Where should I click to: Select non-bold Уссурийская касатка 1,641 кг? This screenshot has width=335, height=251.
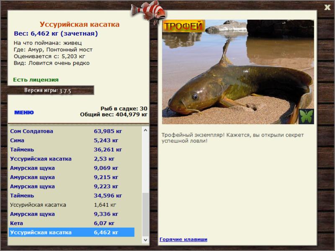(x=72, y=205)
